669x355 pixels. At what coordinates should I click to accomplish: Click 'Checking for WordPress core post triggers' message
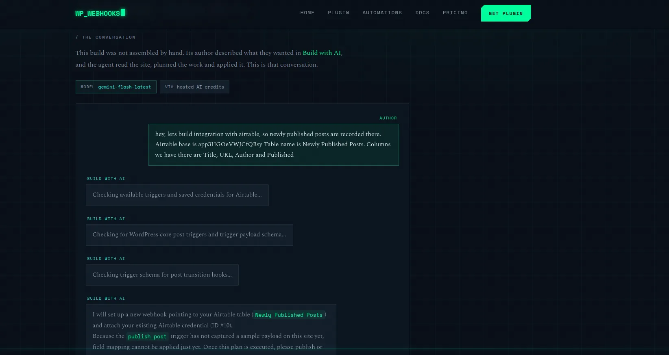[x=190, y=235]
